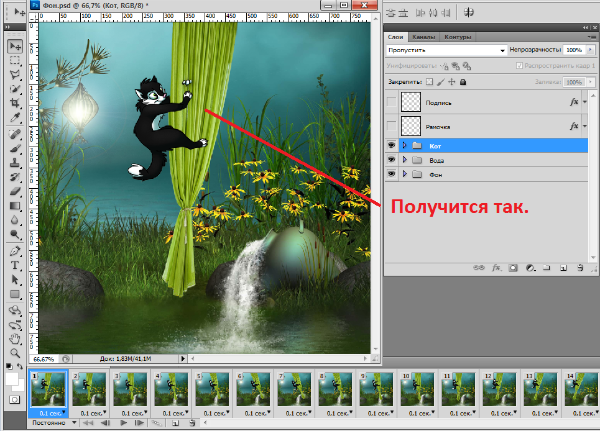Viewport: 600px width, 431px height.
Task: Select the Crop tool
Action: [15, 102]
